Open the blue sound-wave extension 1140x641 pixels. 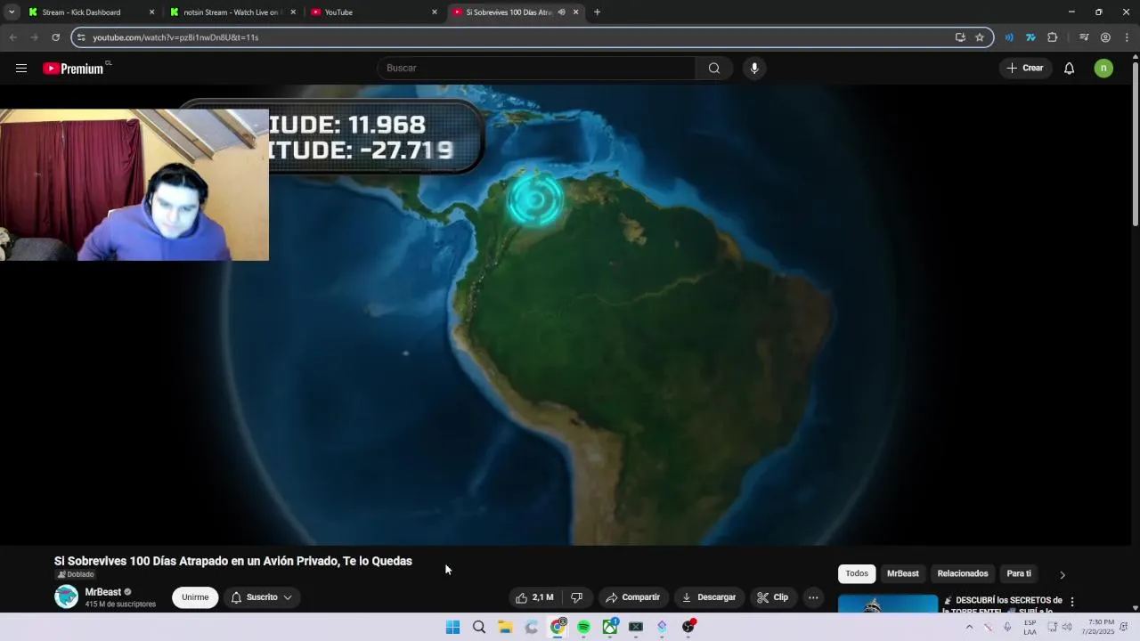(x=1009, y=37)
